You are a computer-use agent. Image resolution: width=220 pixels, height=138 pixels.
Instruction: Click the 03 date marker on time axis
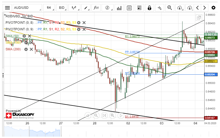pyautogui.click(x=162, y=123)
